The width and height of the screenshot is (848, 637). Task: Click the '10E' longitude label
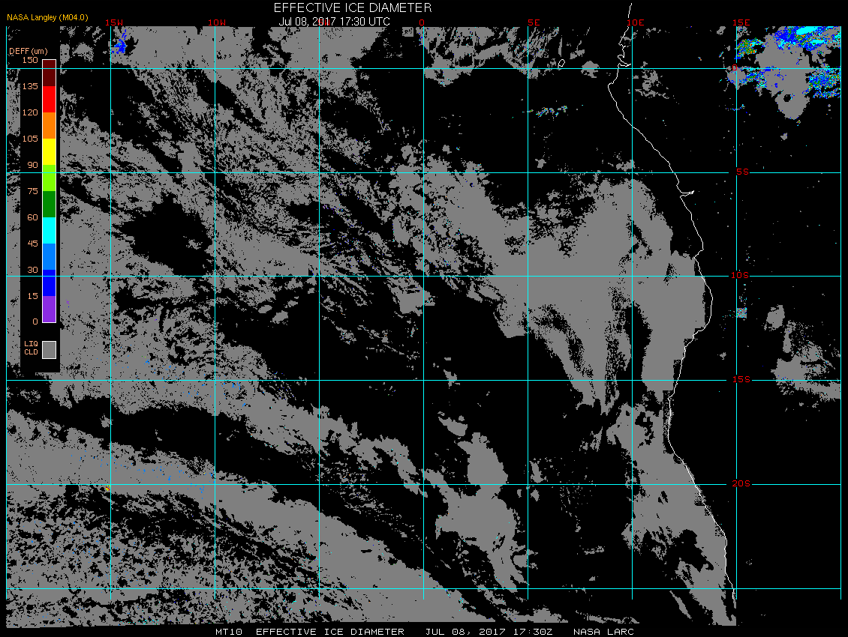(x=636, y=22)
